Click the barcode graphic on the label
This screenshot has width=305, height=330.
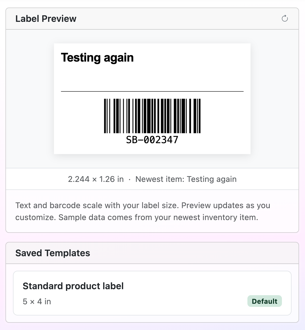[152, 116]
